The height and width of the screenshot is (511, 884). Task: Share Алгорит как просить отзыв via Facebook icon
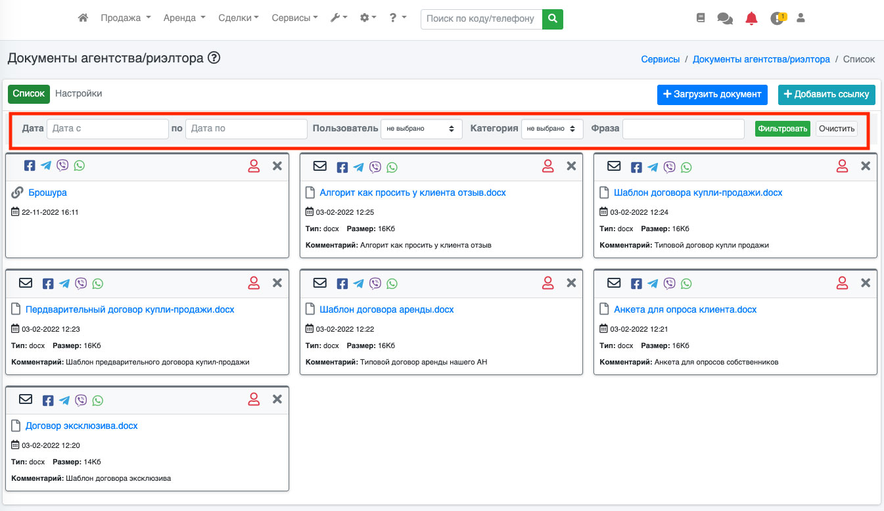click(342, 167)
